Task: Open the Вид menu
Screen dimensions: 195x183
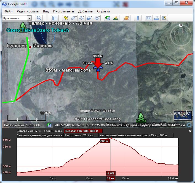Action: (x=46, y=11)
